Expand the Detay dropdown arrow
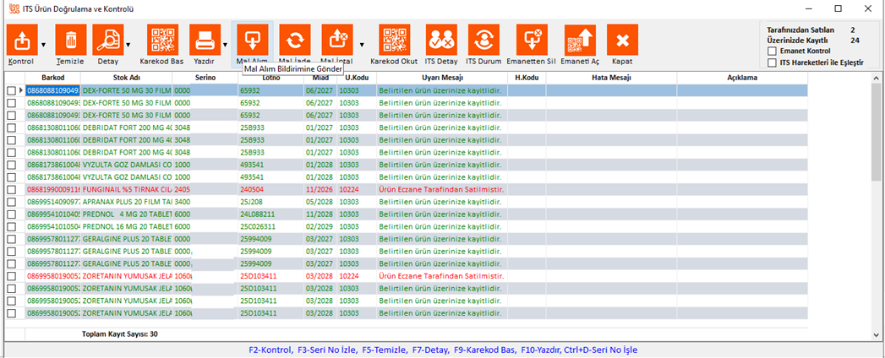The width and height of the screenshot is (885, 358). [128, 43]
